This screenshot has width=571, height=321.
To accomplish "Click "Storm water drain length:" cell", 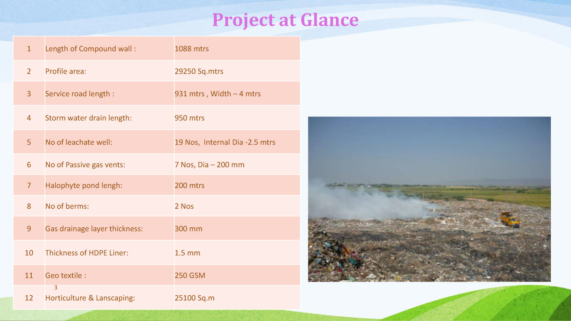I will pos(109,118).
